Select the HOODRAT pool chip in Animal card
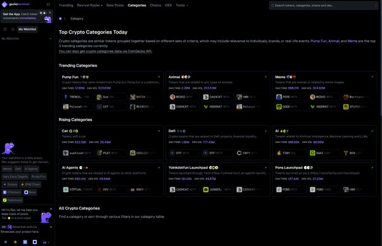This screenshot has width=382, height=246. click(x=217, y=106)
